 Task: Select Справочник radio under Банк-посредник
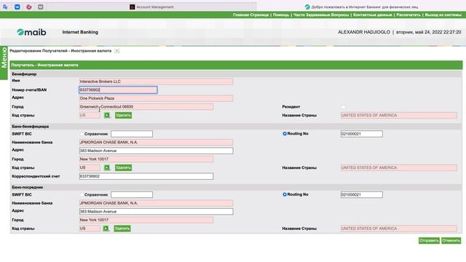pyautogui.click(x=82, y=194)
